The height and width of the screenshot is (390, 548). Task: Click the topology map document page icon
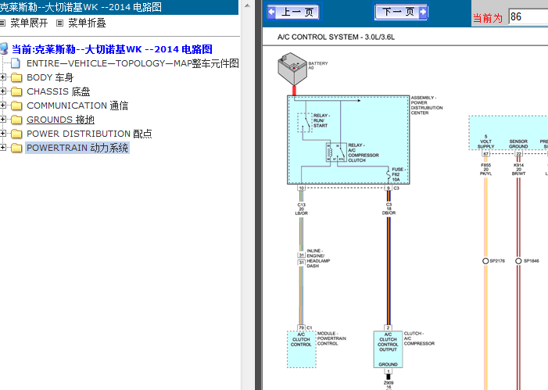pos(16,63)
